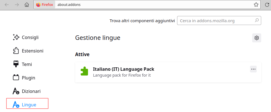Screen dimensions: 271x112
Task: Click the about:addons URL text
Action: (x=69, y=5)
